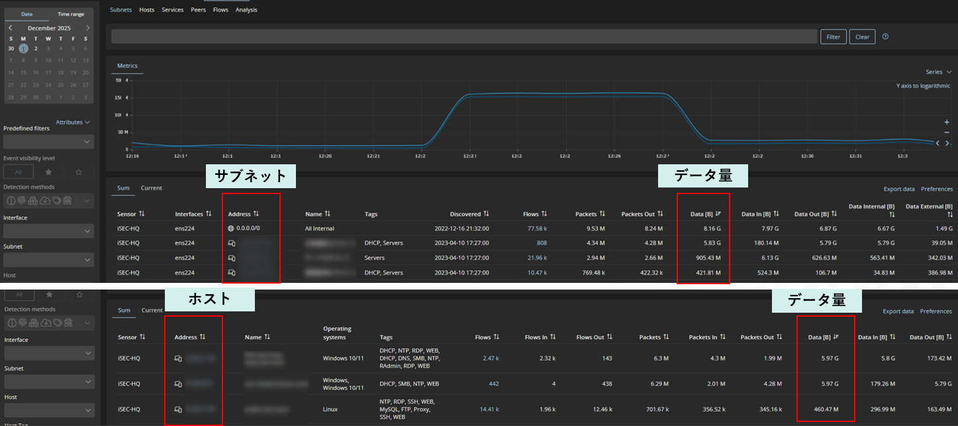Viewport: 958px width, 426px height.
Task: Expand the Attributes section
Action: (73, 123)
